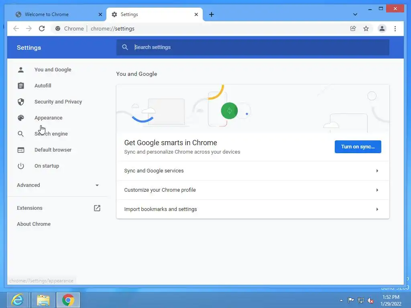Open Appearance settings
The image size is (411, 308).
49,118
